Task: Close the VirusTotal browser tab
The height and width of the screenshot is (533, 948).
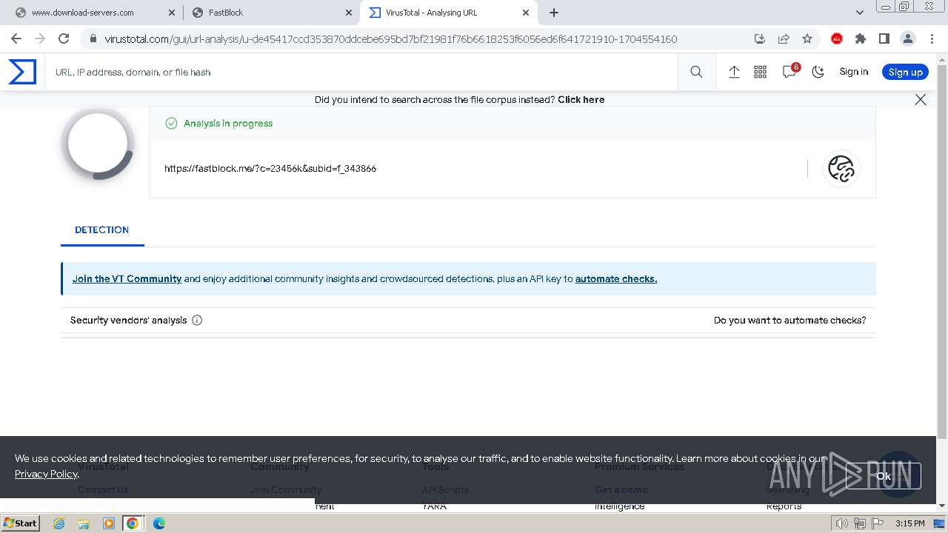Action: (x=526, y=13)
